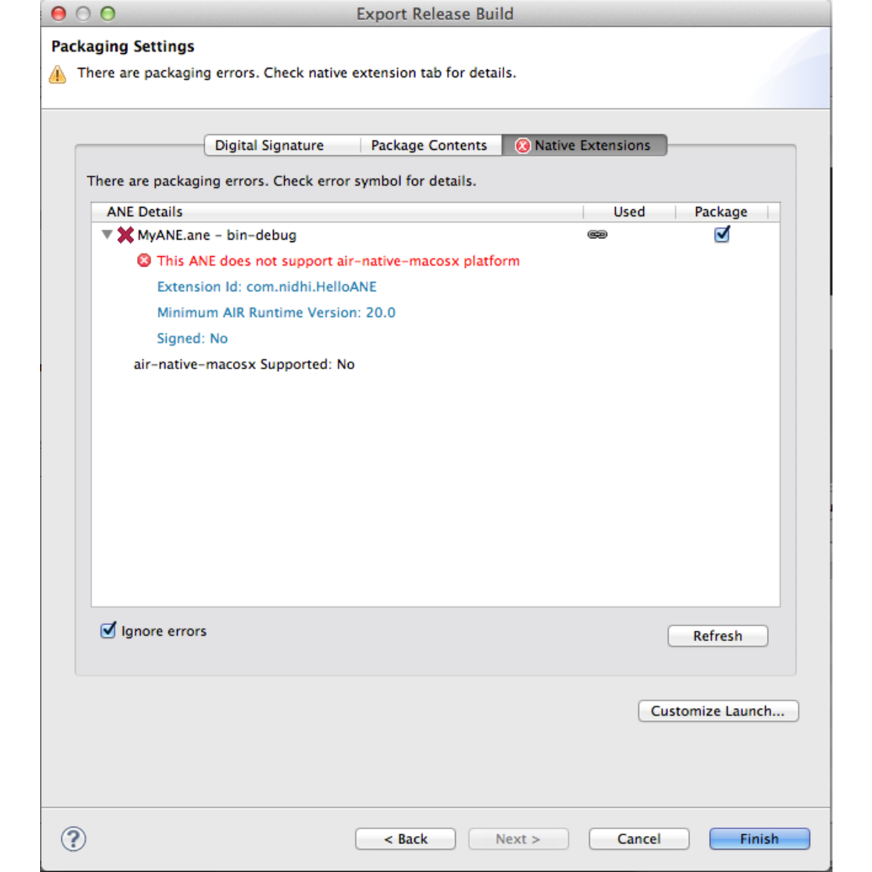
Task: Switch to the Digital Signature tab
Action: (269, 145)
